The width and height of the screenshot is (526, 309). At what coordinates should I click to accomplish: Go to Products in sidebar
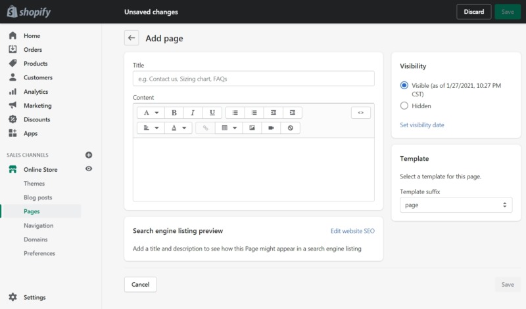pyautogui.click(x=36, y=64)
